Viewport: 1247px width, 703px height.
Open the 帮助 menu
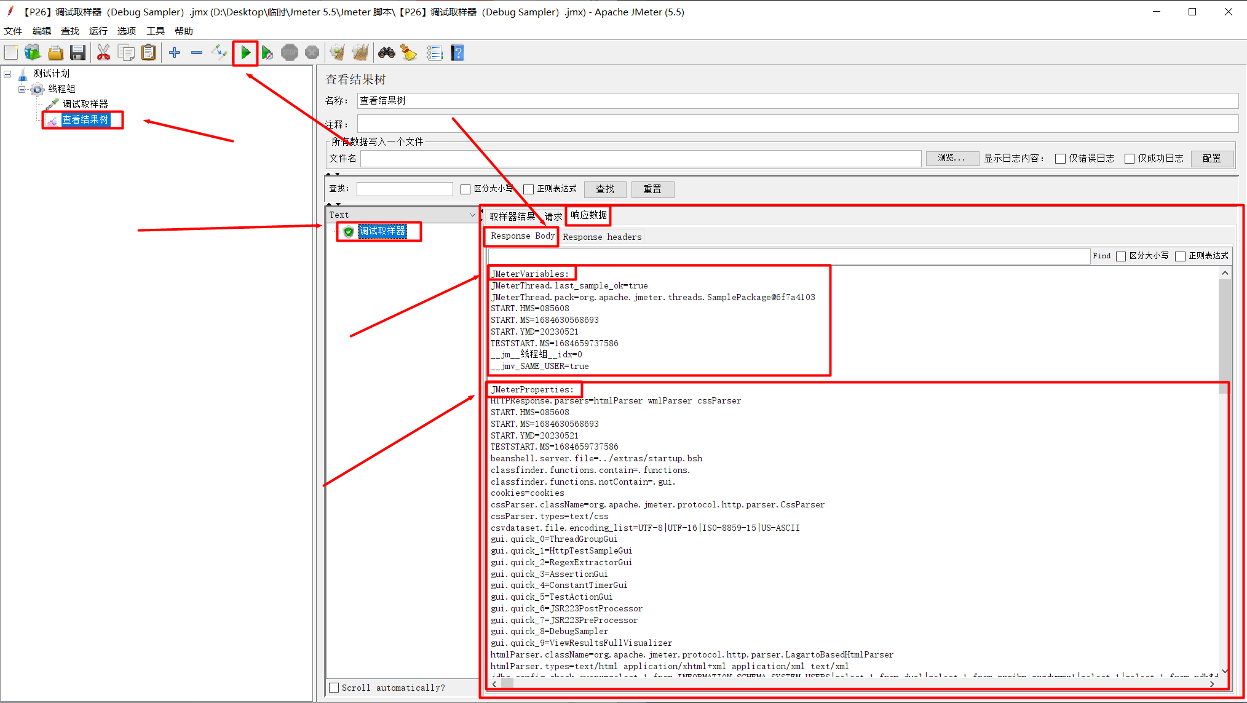[x=184, y=31]
